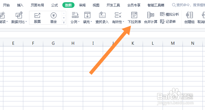Screen dimensions: 205x110
Task: Expand the 分列 dropdown arrow
Action: 79,22
